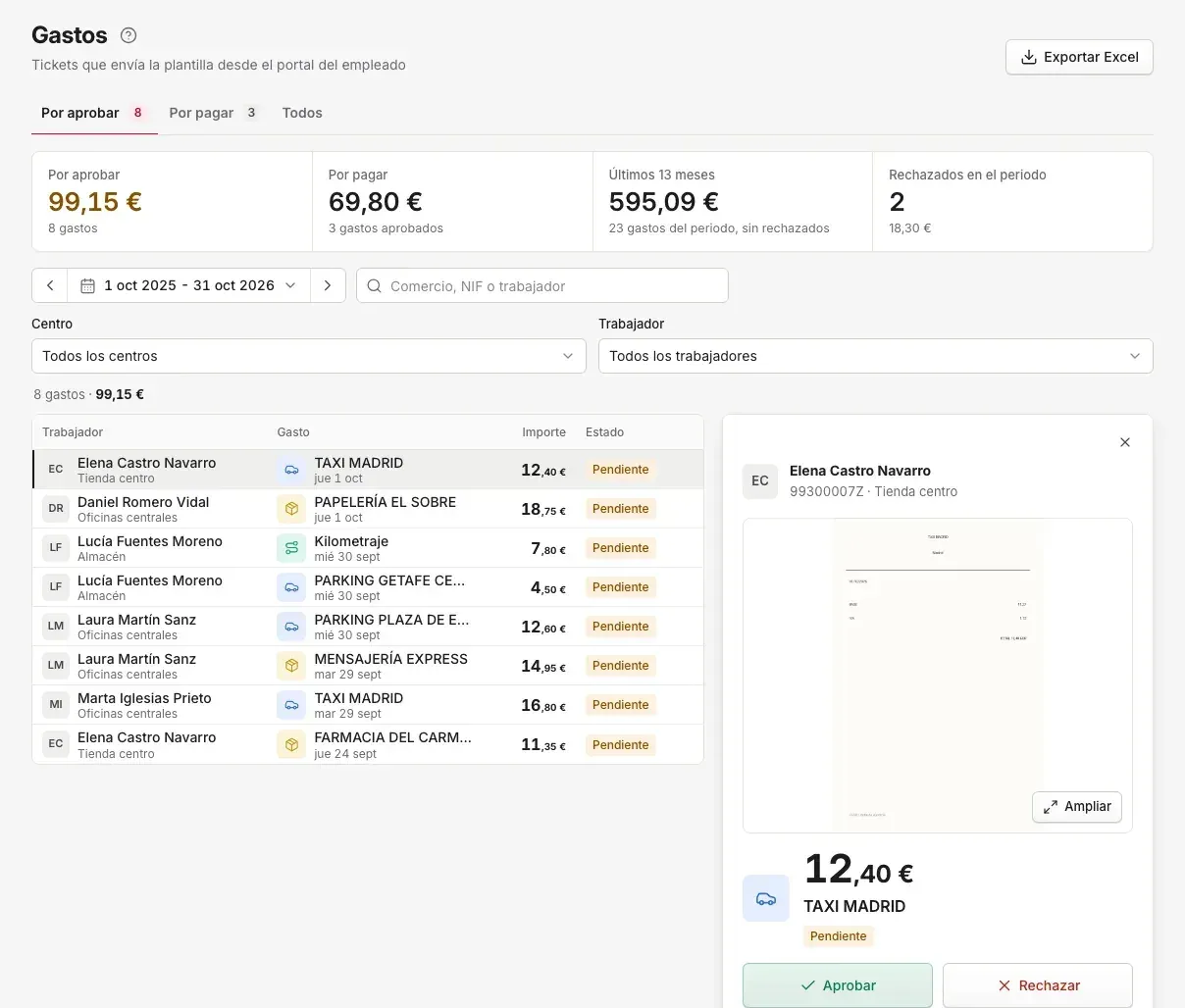Go to the next date period

328,285
